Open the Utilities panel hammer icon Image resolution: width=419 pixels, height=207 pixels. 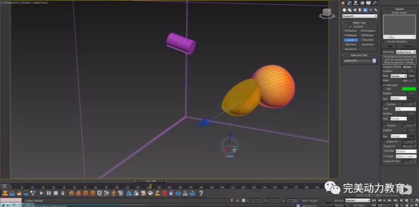pos(374,3)
